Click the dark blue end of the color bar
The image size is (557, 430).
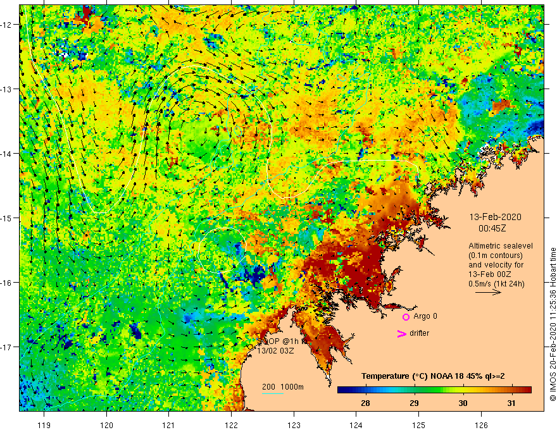click(x=342, y=390)
